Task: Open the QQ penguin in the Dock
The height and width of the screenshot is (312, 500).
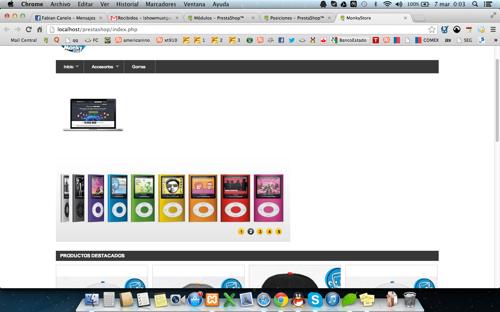Action: 298,300
